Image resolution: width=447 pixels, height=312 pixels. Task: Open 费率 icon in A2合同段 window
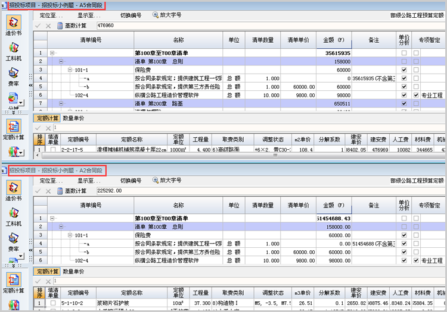[x=13, y=238]
